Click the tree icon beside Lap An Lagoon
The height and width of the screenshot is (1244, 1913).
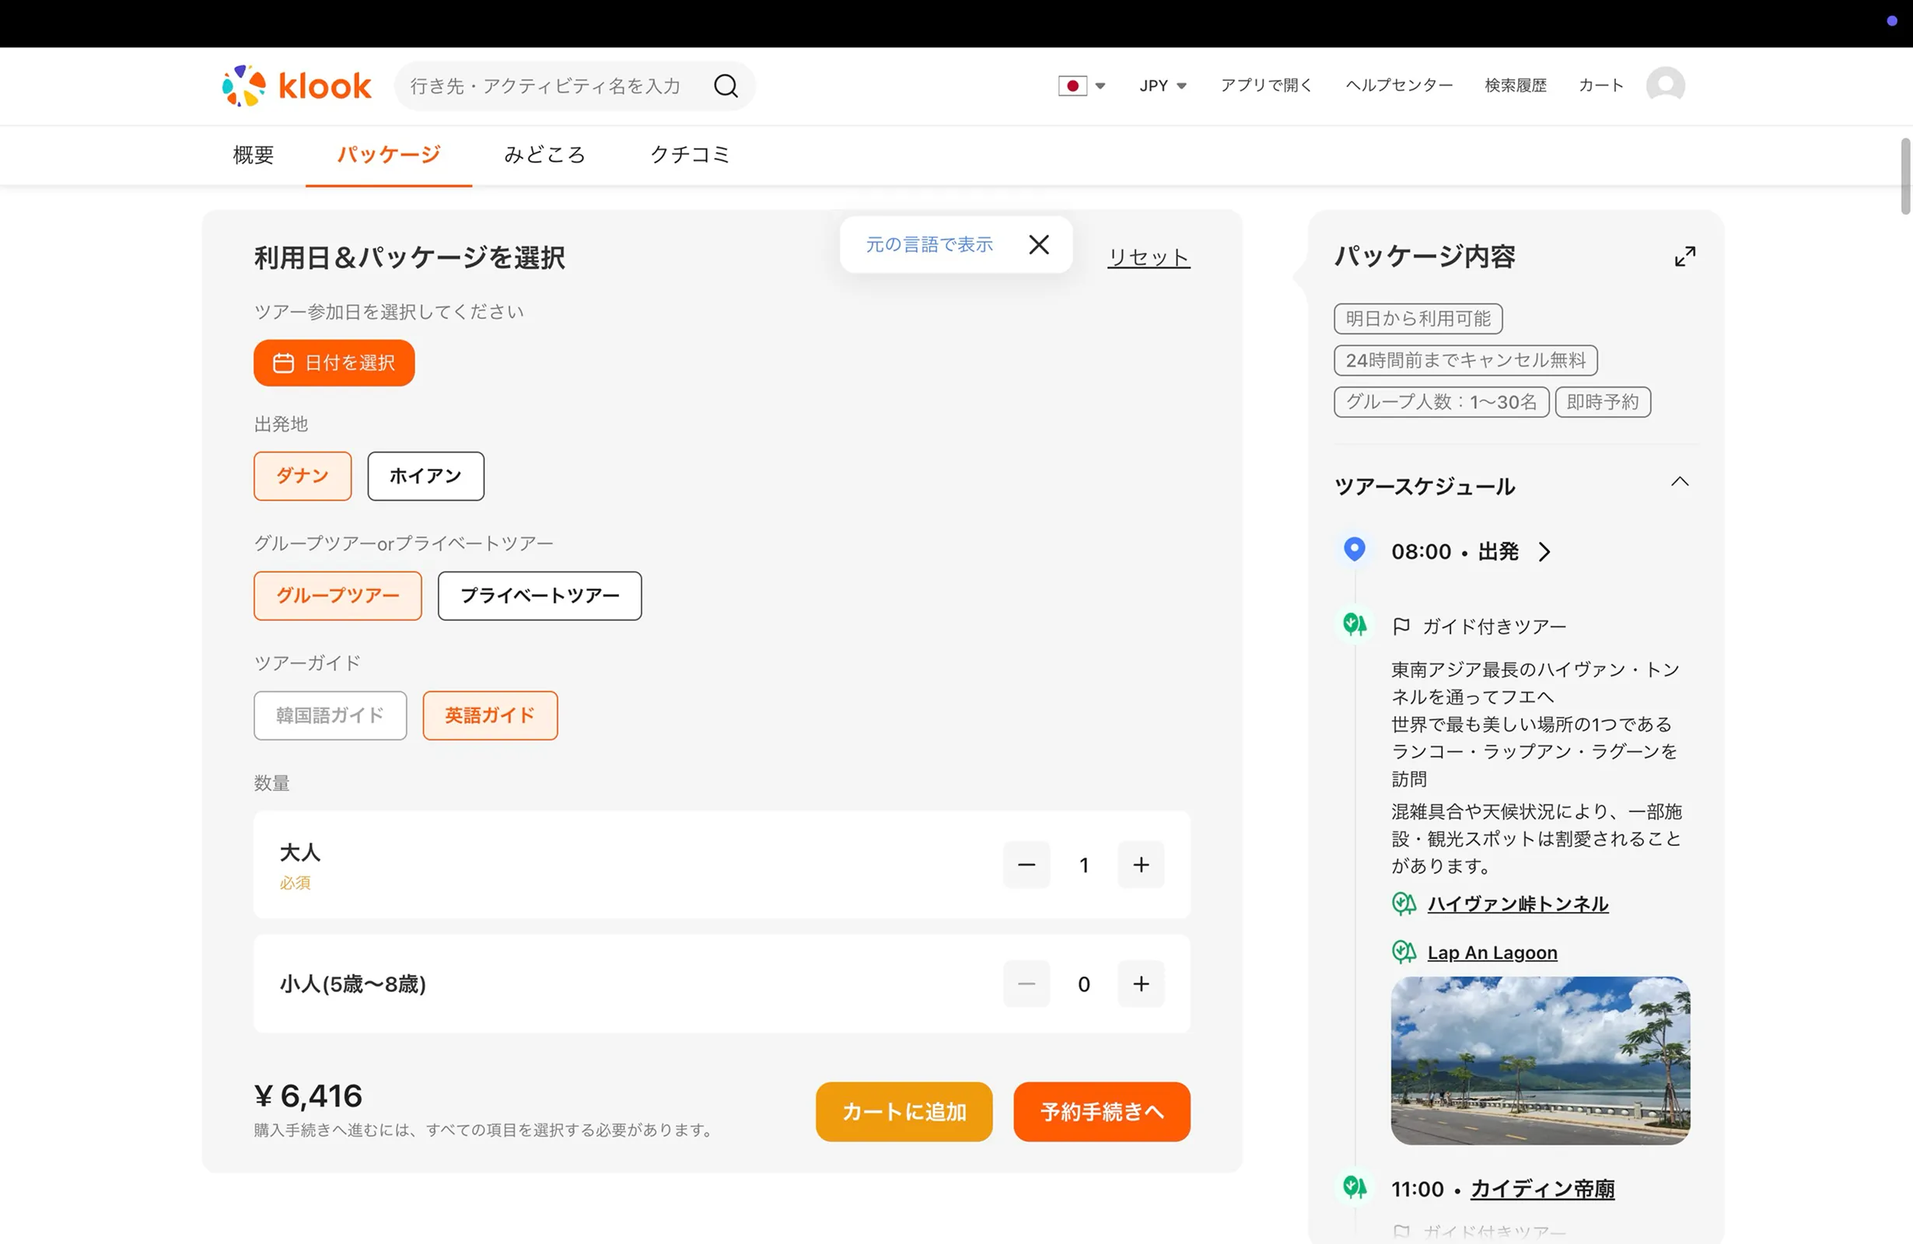[1404, 952]
